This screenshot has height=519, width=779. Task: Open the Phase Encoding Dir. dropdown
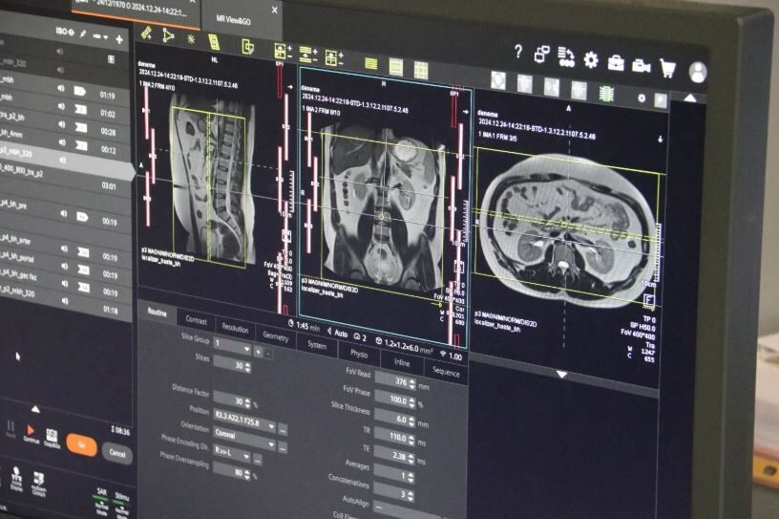click(232, 452)
